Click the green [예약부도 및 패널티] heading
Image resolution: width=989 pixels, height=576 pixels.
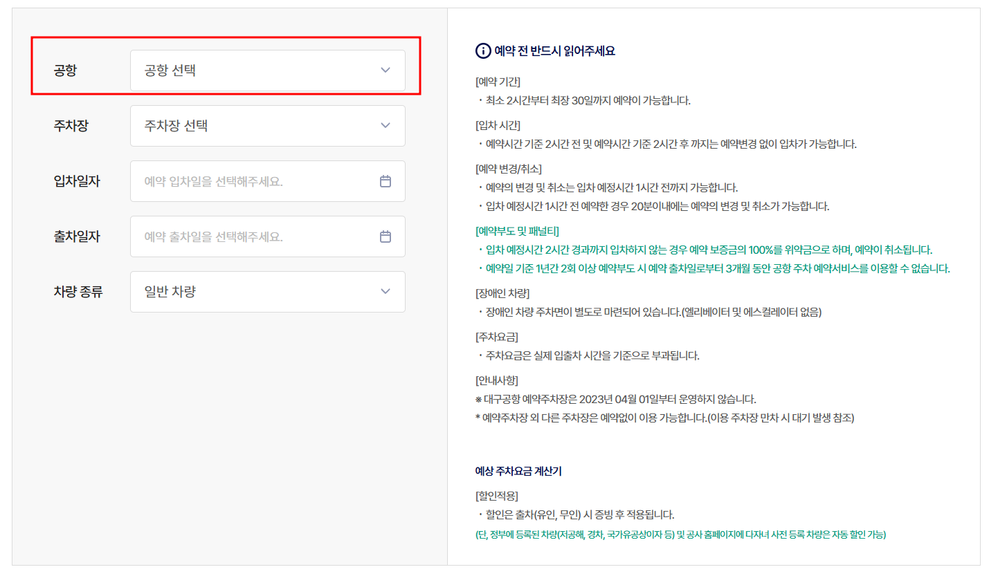517,231
